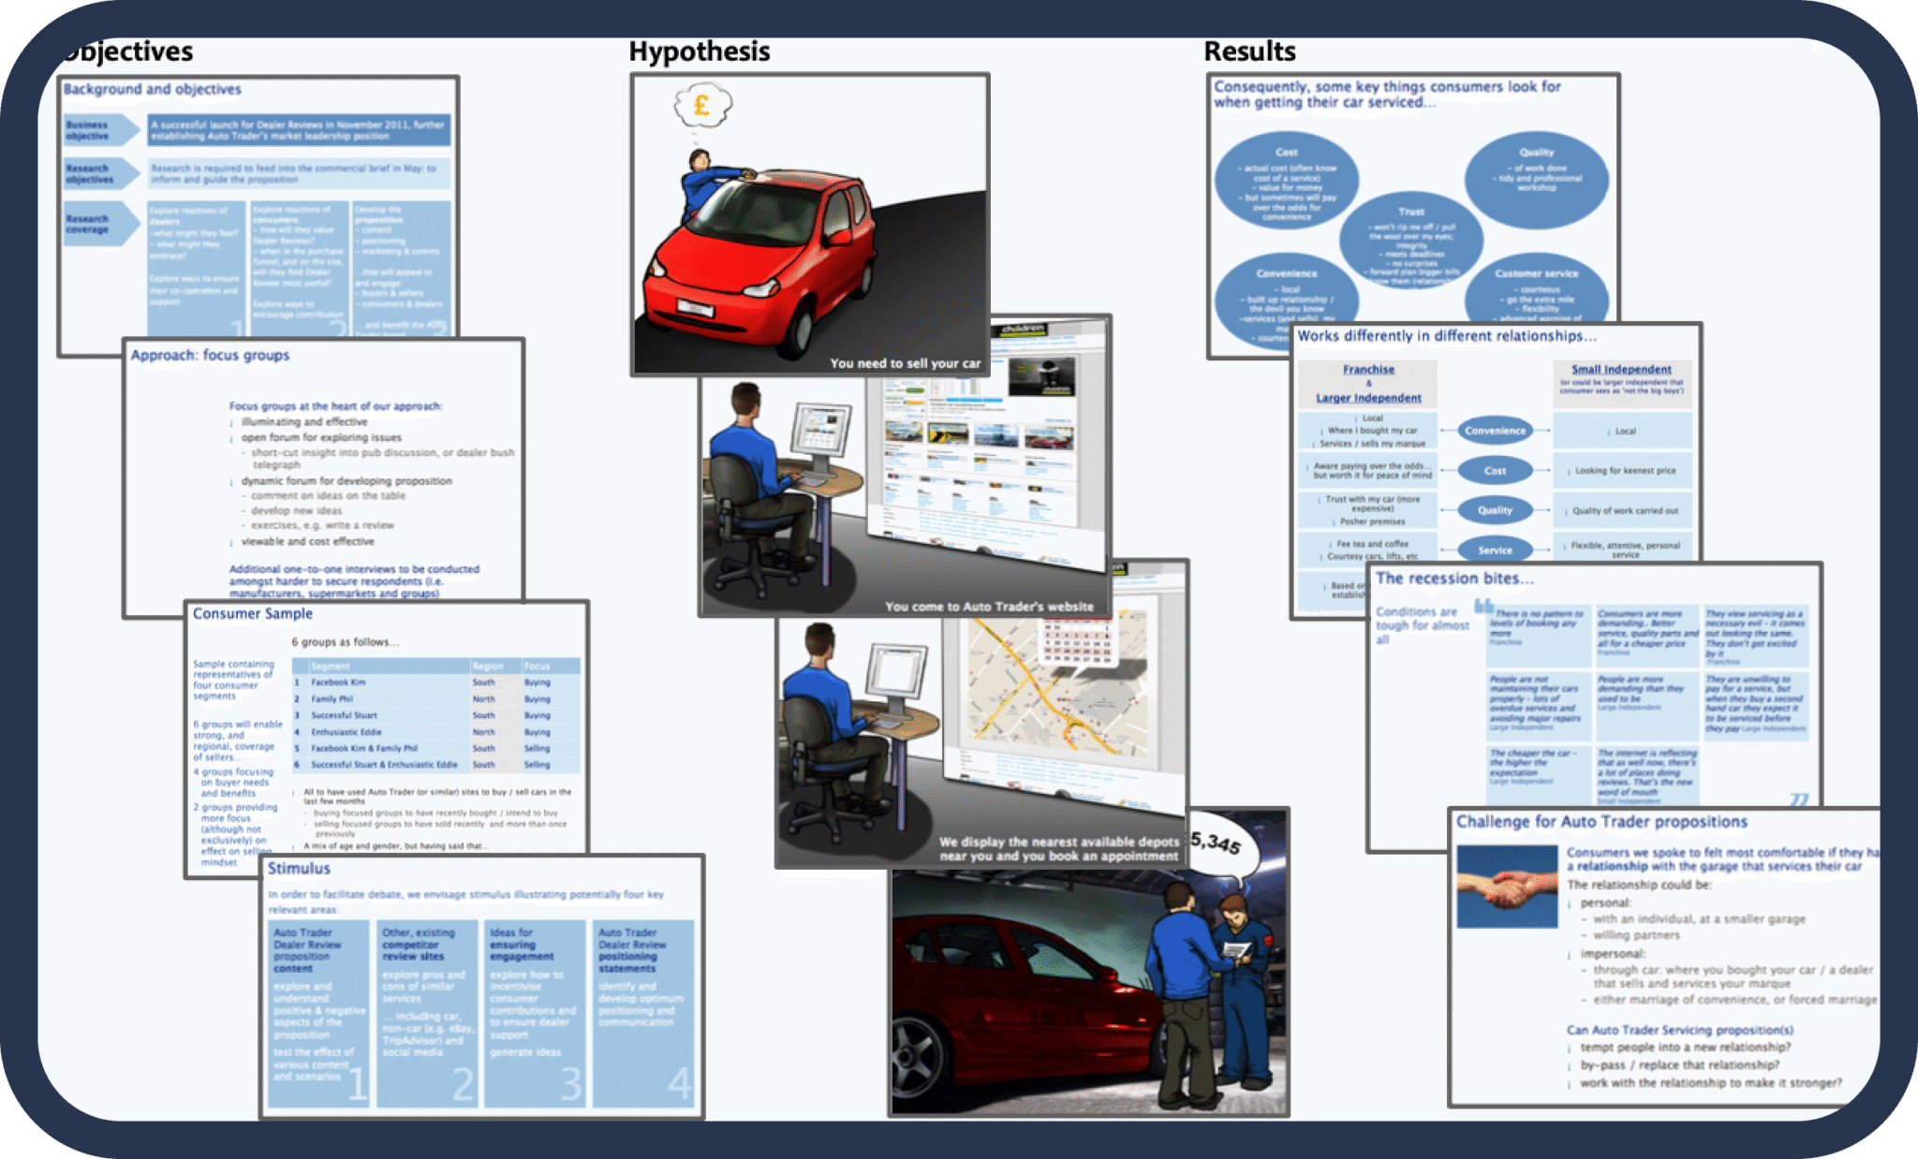Click Stimulus column 3, ideas for ensuring engagement

pos(535,1013)
